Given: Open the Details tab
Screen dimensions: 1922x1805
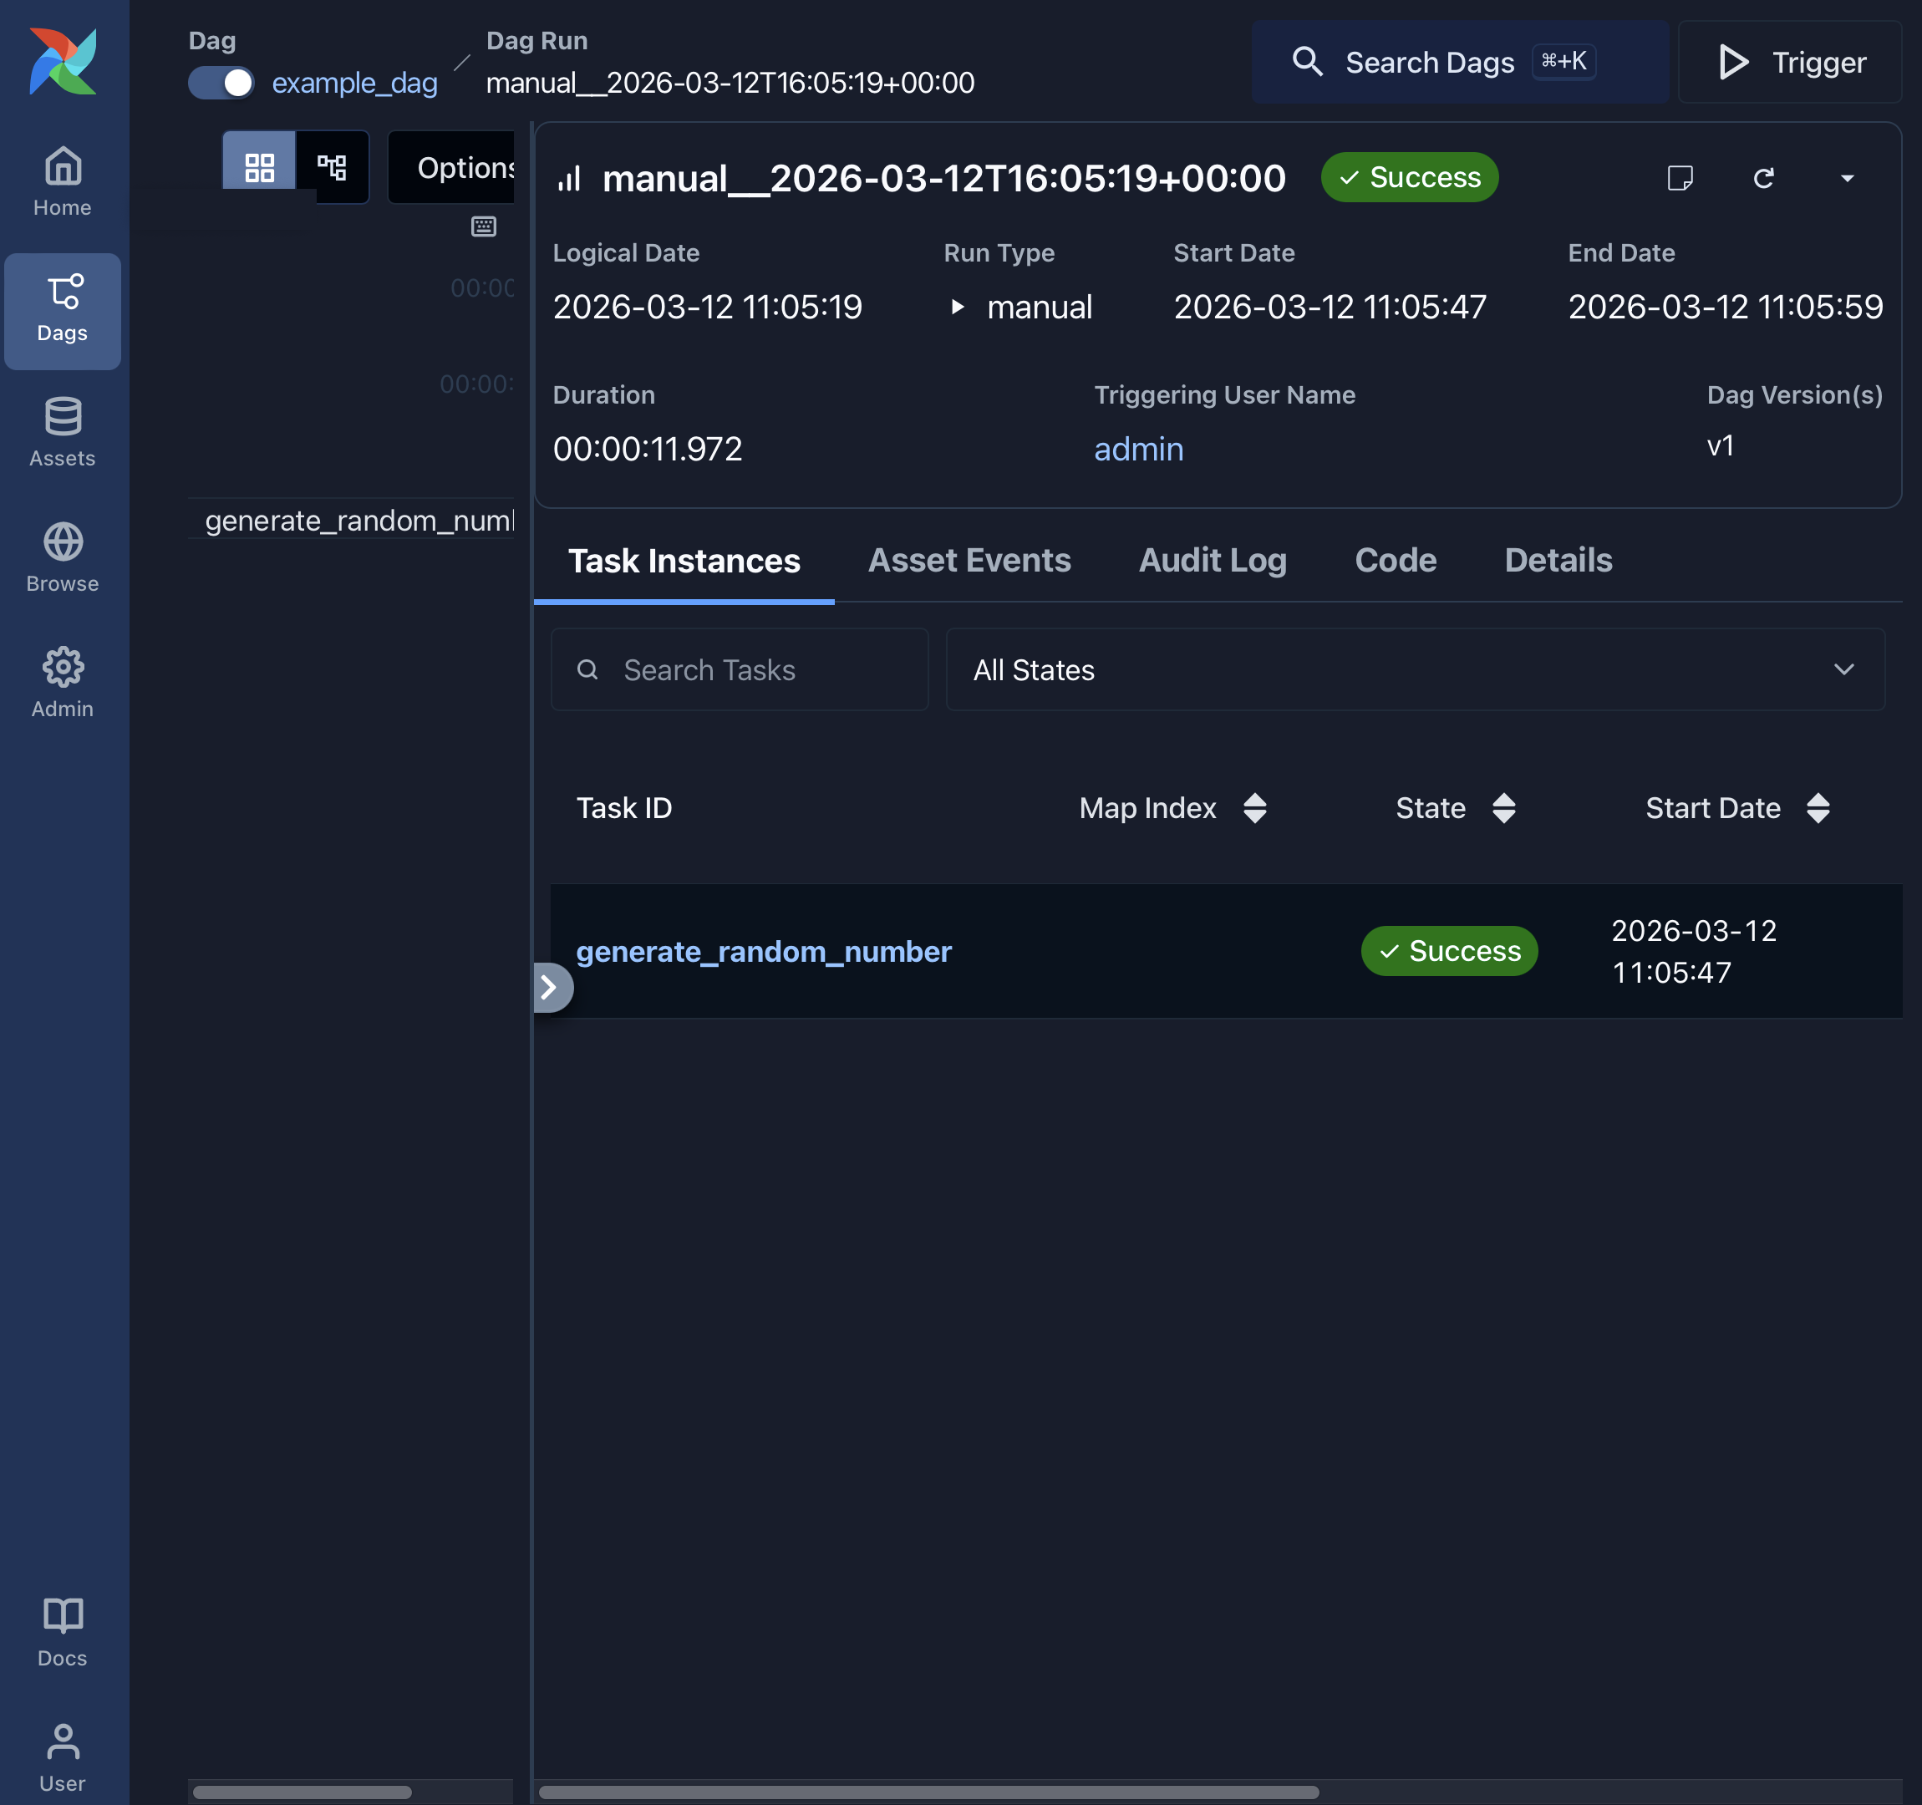Looking at the screenshot, I should [1558, 561].
